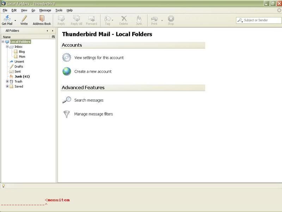The width and height of the screenshot is (282, 212).
Task: Click the account settings gear icon
Action: pyautogui.click(x=67, y=58)
